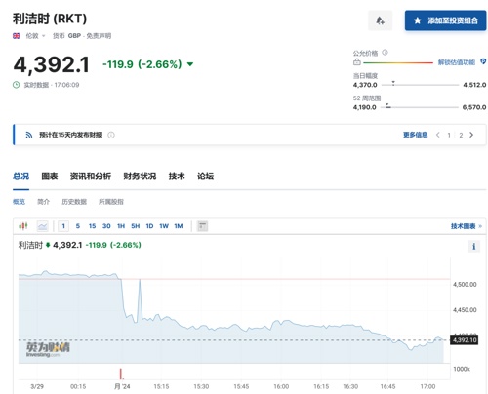This screenshot has width=488, height=394.
Task: Select the 5 minute interval
Action: click(78, 226)
